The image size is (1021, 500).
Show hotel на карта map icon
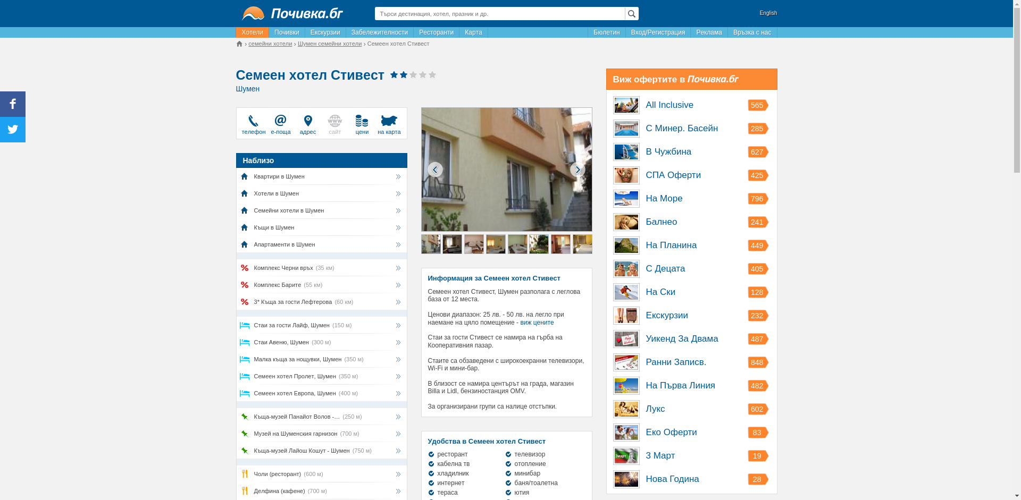[389, 121]
